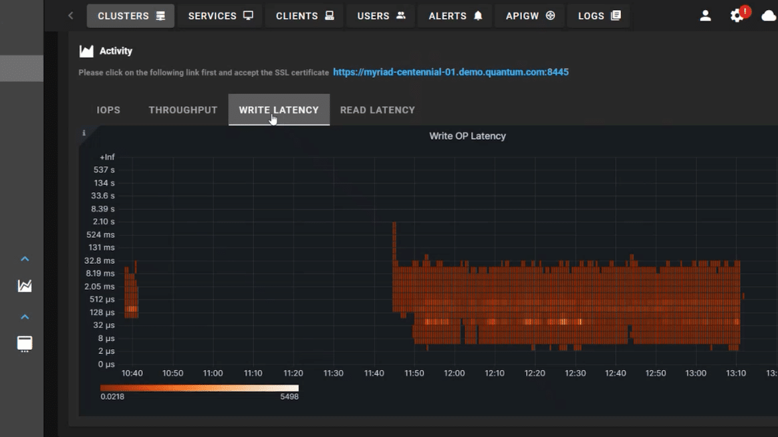
Task: Open the APIGW tab
Action: coord(530,16)
